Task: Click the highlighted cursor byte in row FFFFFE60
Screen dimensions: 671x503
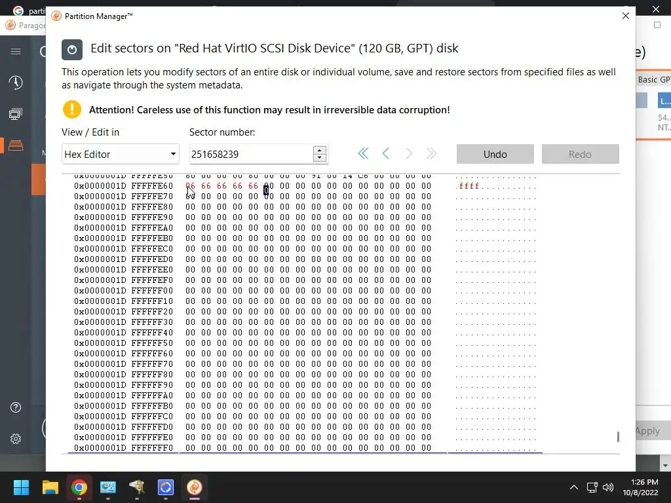Action: tap(266, 189)
